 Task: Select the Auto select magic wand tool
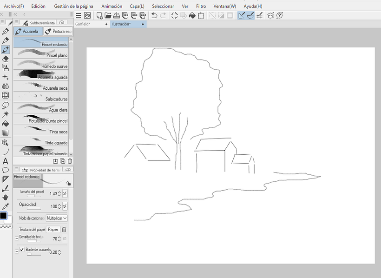point(6,114)
